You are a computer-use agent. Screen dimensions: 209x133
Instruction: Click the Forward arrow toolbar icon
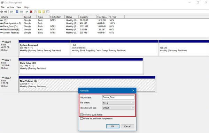click(x=6, y=12)
